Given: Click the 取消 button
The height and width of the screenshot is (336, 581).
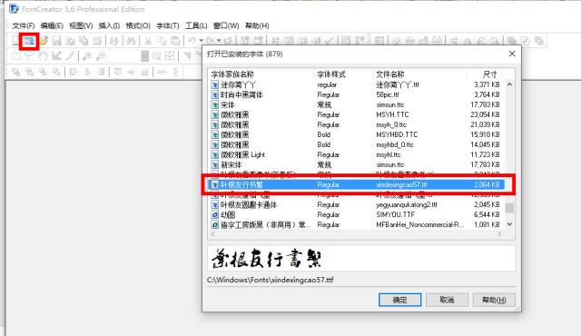Looking at the screenshot, I should coord(447,300).
